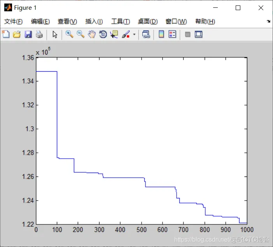Open the 插入(I) menu
Screen dimensions: 273x247
pos(94,21)
